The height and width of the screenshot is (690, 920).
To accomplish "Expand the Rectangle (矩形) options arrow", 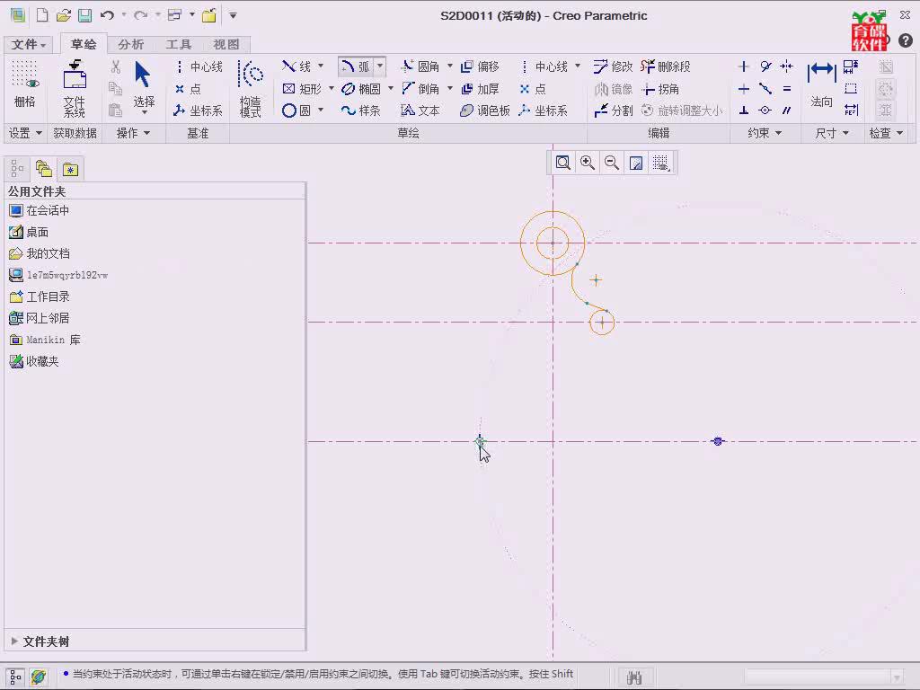I will (x=331, y=89).
